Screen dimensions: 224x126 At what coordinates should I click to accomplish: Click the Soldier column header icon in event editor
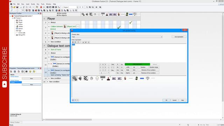coord(127,14)
